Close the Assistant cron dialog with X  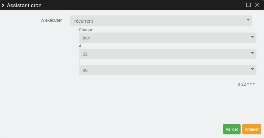coord(257,5)
